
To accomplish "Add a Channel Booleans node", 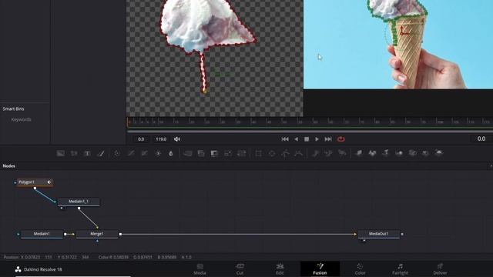I will (201, 153).
